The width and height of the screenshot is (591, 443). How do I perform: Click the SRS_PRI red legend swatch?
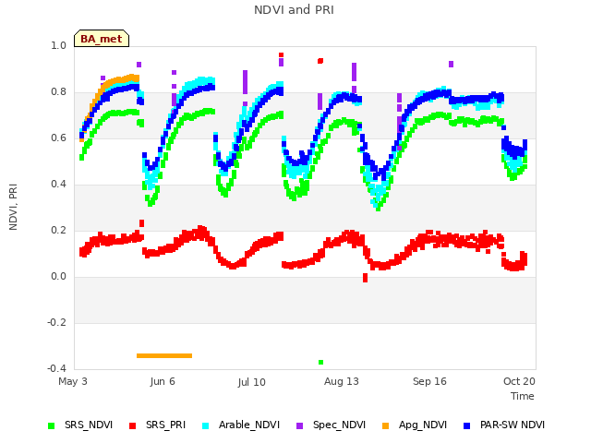click(x=132, y=425)
